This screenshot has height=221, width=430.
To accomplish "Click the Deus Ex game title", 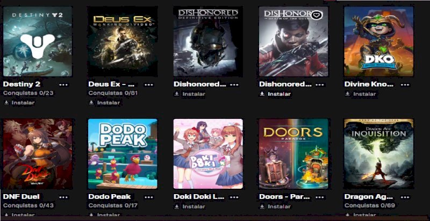I will [111, 84].
